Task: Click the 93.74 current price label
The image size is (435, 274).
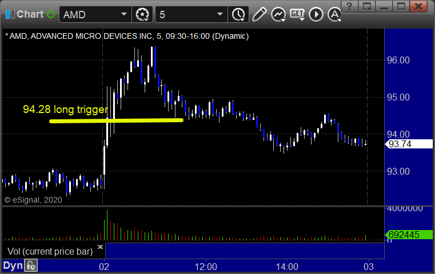Action: [409, 144]
